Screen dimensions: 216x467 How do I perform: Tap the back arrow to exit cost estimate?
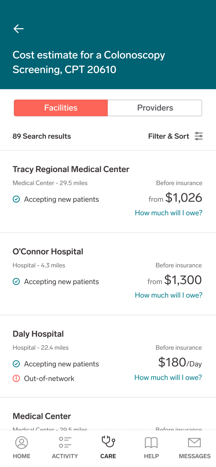click(18, 29)
